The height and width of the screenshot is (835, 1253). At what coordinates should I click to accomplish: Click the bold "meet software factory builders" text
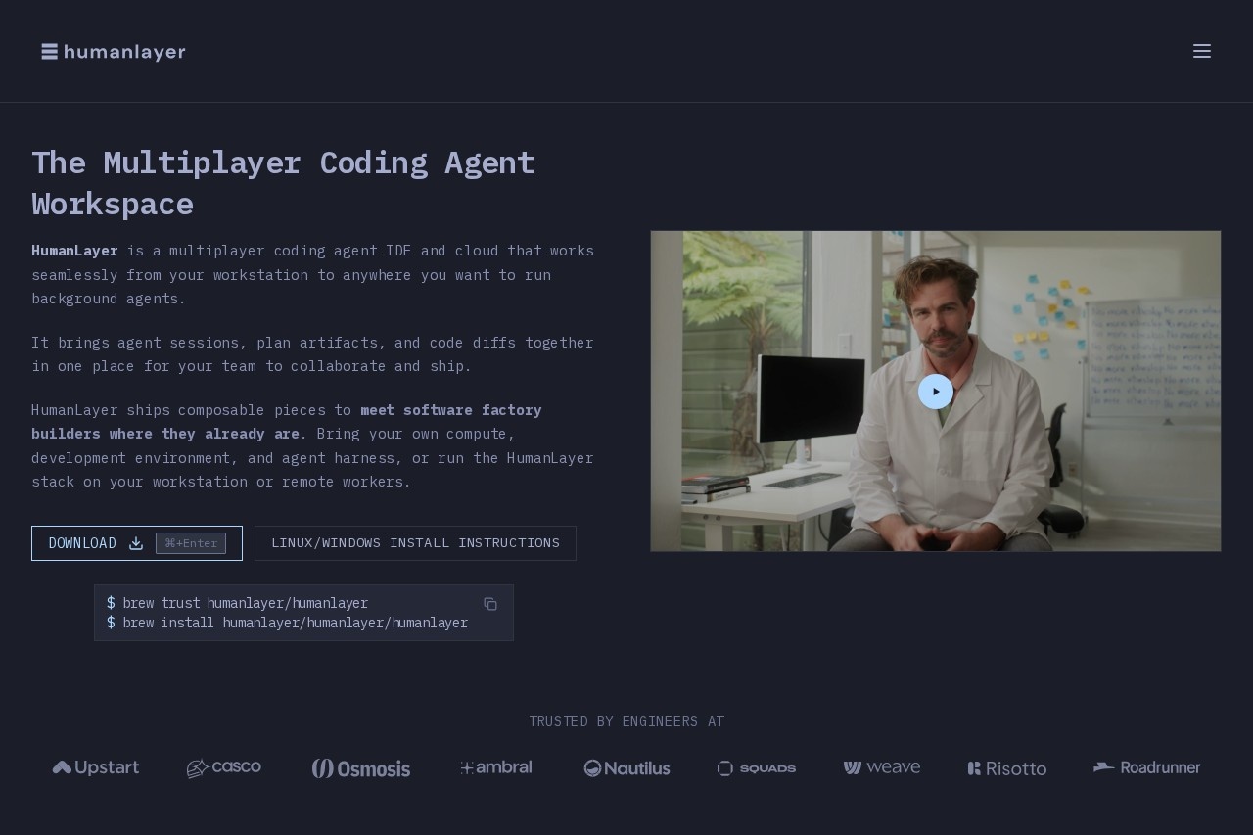pyautogui.click(x=287, y=422)
